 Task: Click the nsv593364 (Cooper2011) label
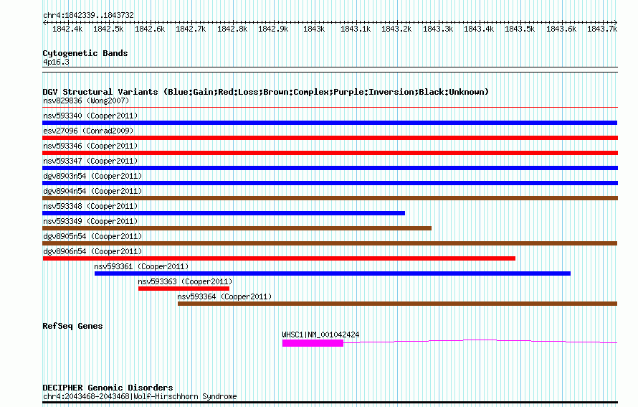(224, 296)
